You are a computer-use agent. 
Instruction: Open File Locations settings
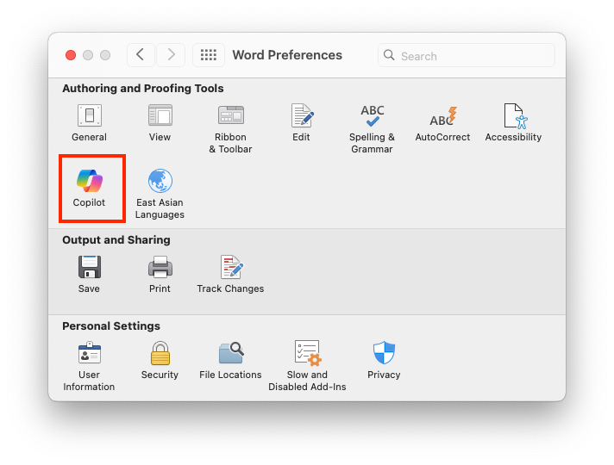[x=230, y=354]
